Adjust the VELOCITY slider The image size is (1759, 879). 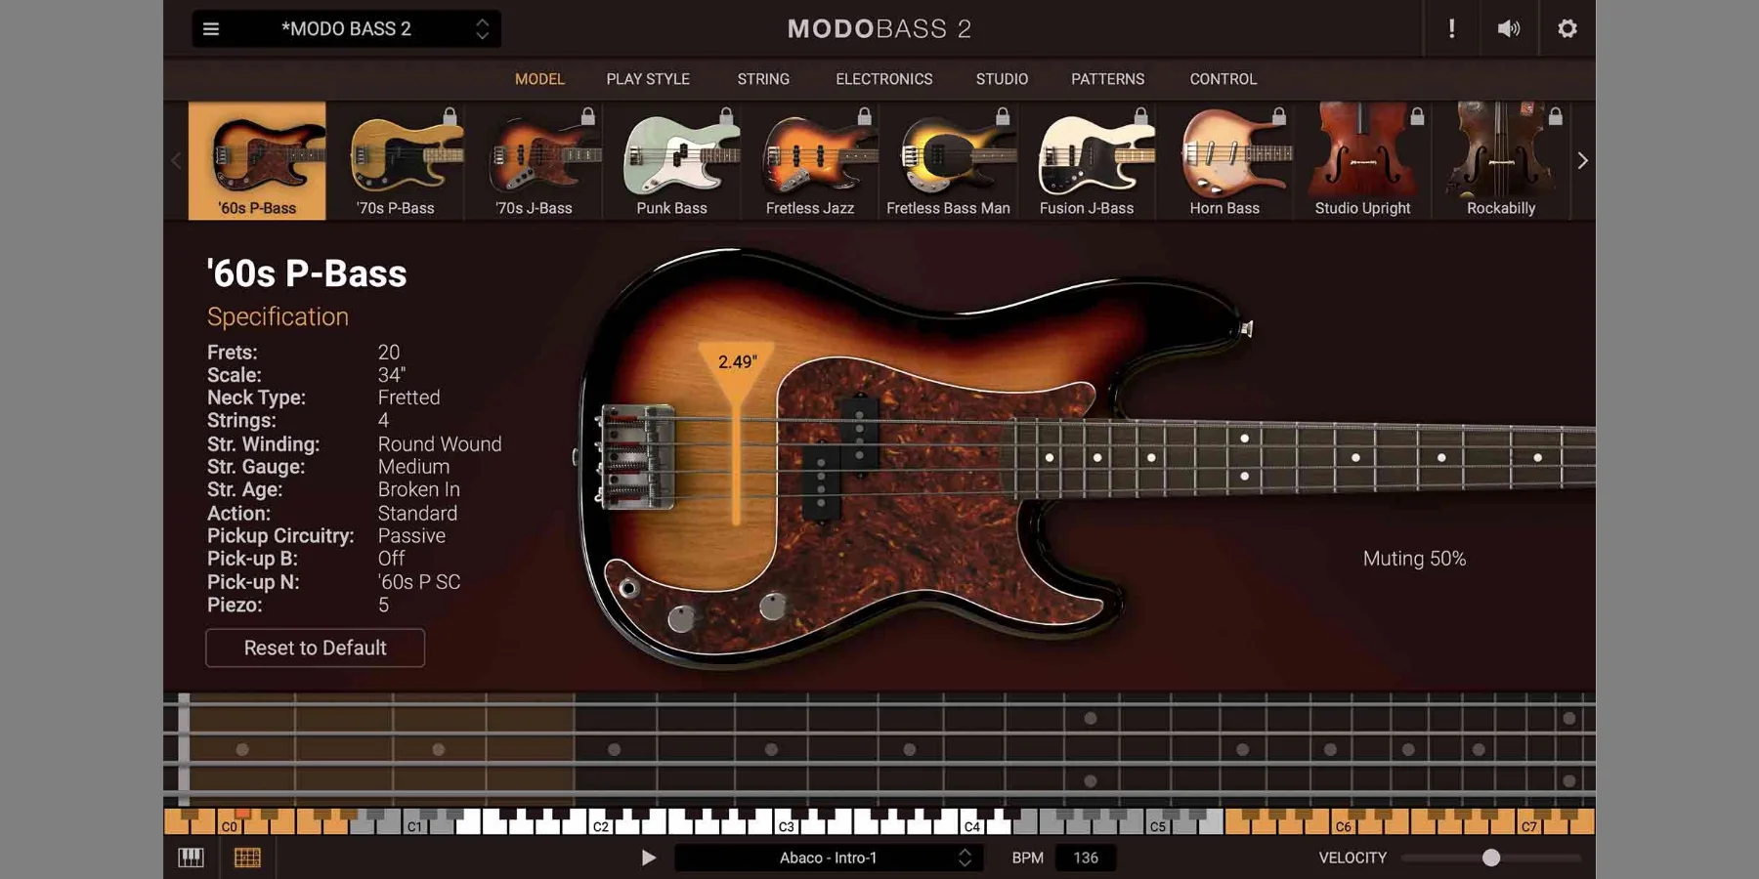1492,858
